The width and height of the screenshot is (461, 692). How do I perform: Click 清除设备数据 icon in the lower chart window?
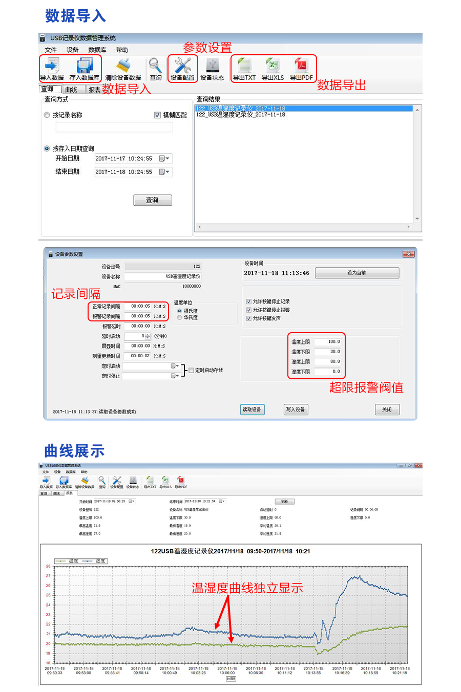tap(85, 480)
